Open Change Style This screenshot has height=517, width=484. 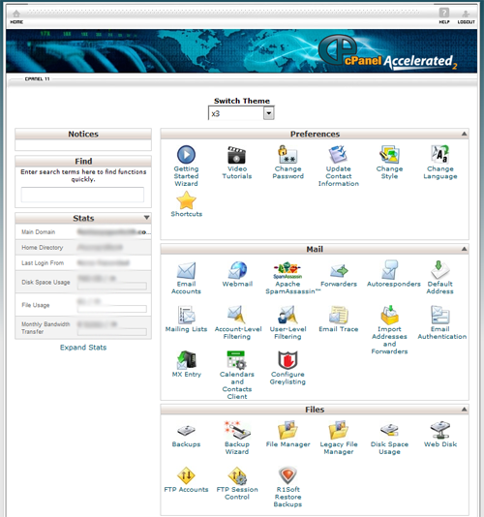pyautogui.click(x=389, y=163)
